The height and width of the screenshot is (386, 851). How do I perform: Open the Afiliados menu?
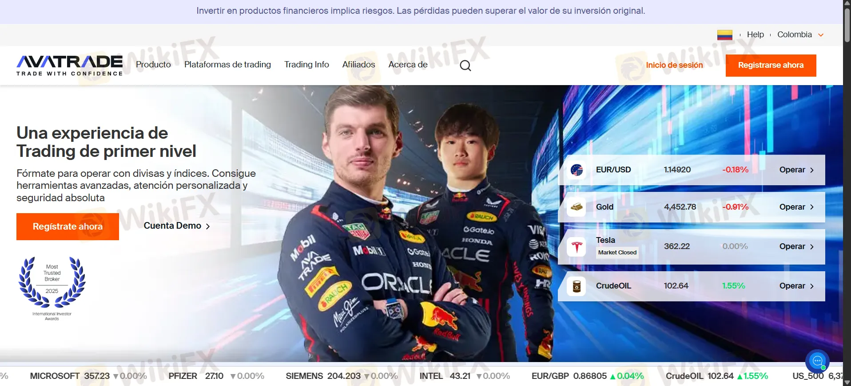358,65
